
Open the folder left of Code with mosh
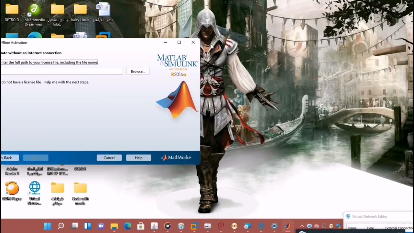[58, 193]
